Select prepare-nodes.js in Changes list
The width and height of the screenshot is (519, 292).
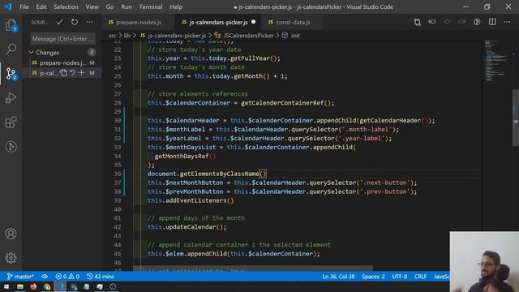(x=63, y=62)
